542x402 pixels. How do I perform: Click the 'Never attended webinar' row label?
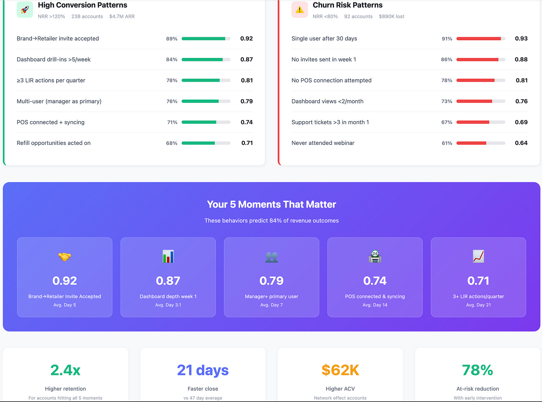pyautogui.click(x=323, y=143)
